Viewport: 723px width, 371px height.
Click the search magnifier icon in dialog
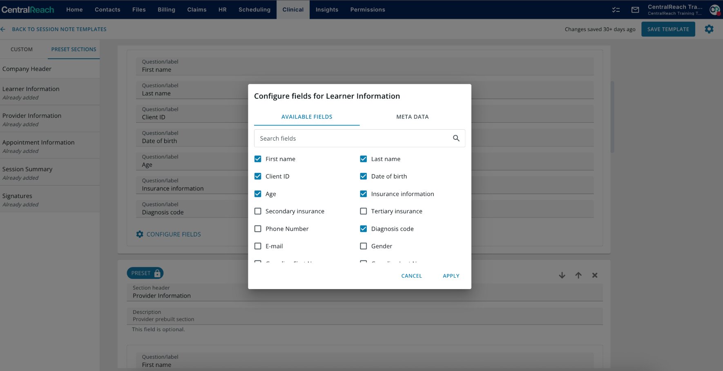[x=456, y=138]
